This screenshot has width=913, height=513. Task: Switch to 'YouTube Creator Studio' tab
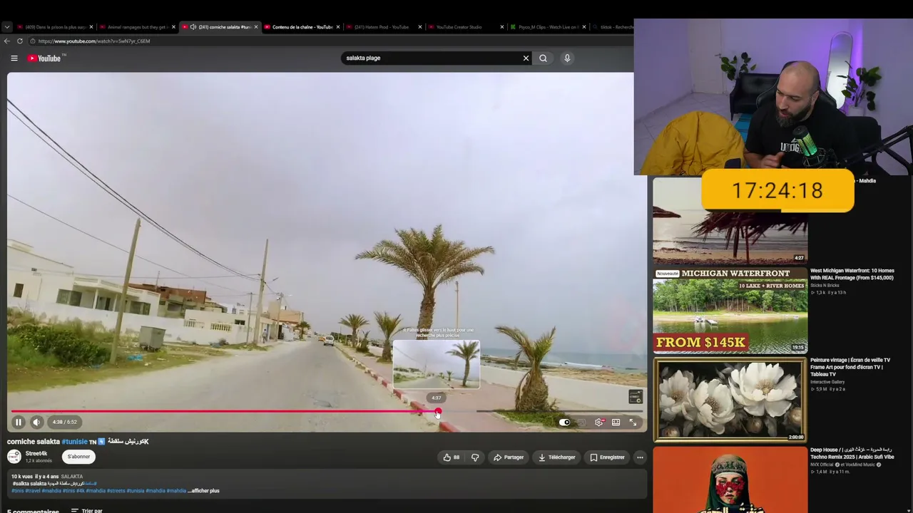click(x=466, y=27)
